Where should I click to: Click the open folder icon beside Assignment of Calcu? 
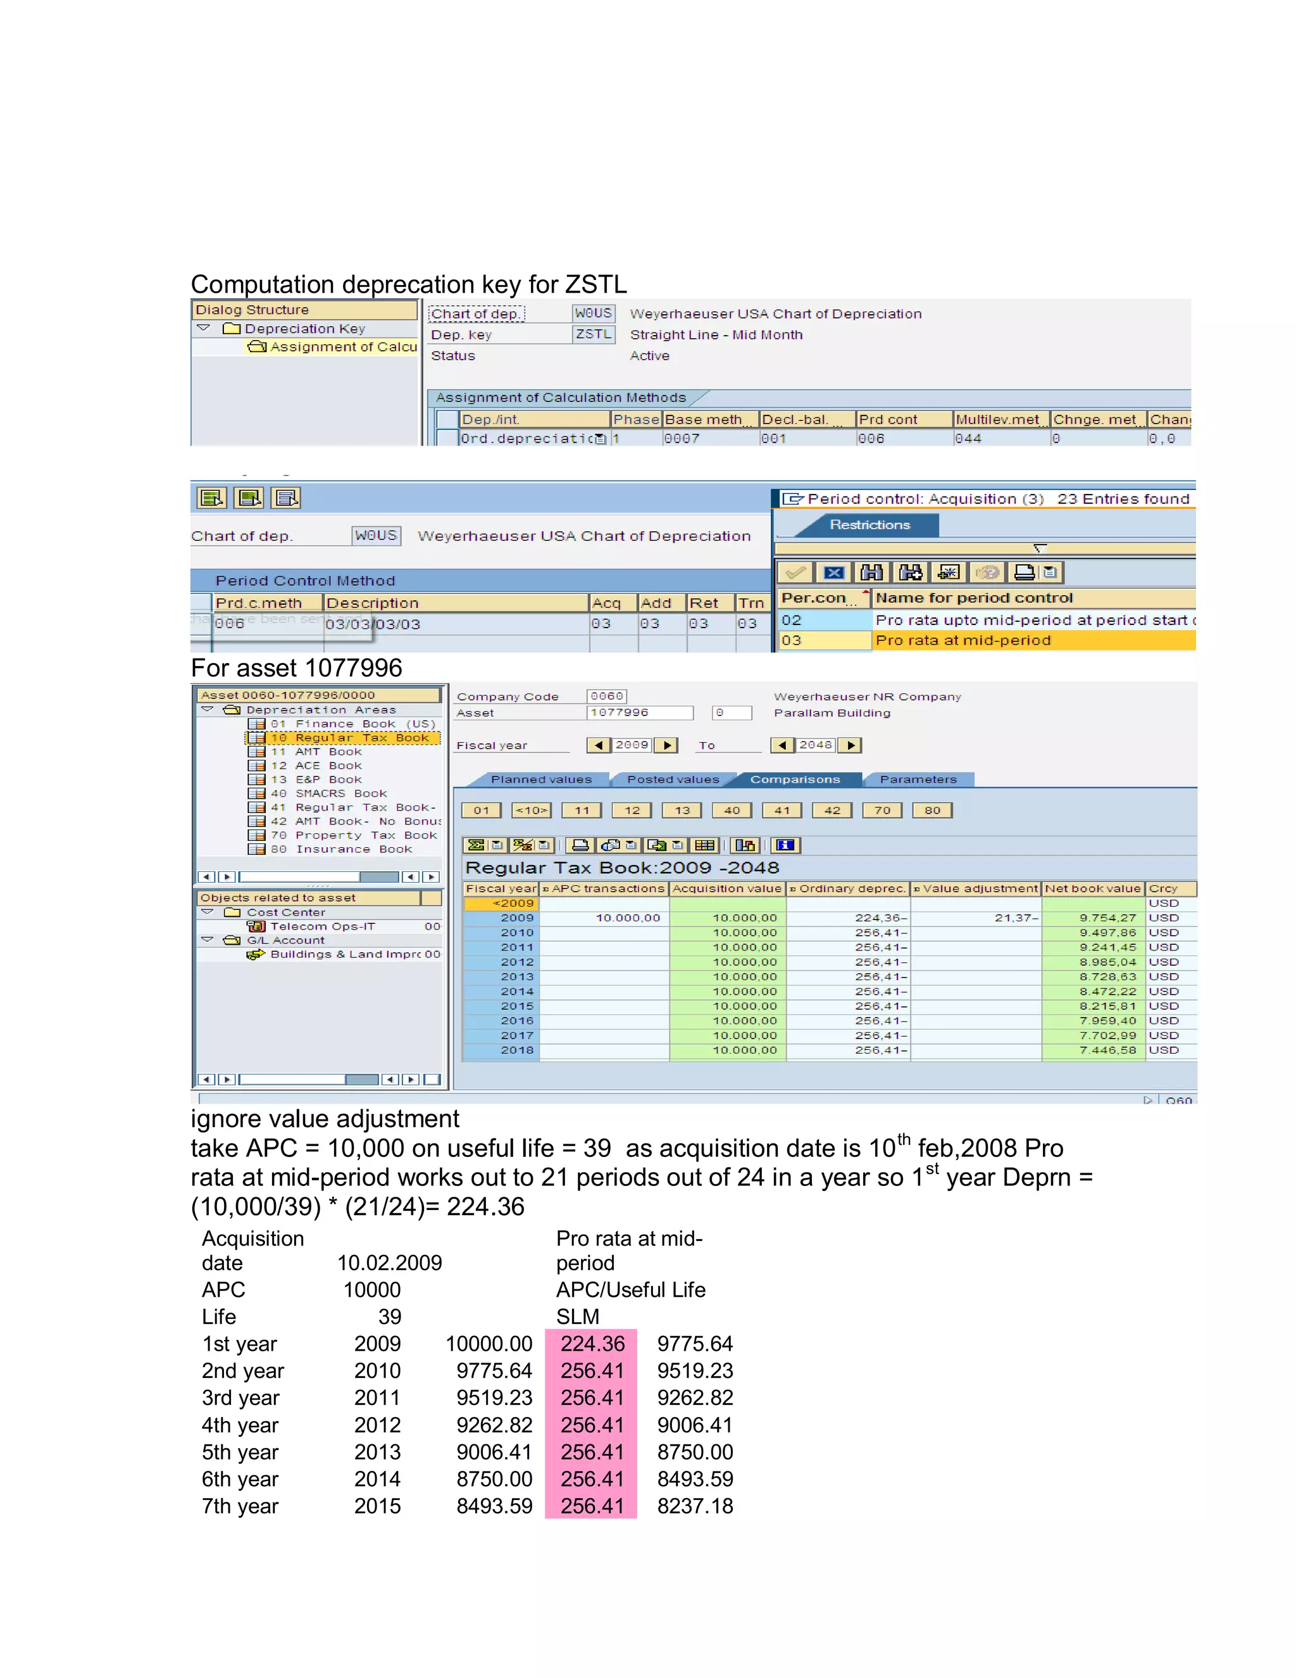tap(256, 346)
